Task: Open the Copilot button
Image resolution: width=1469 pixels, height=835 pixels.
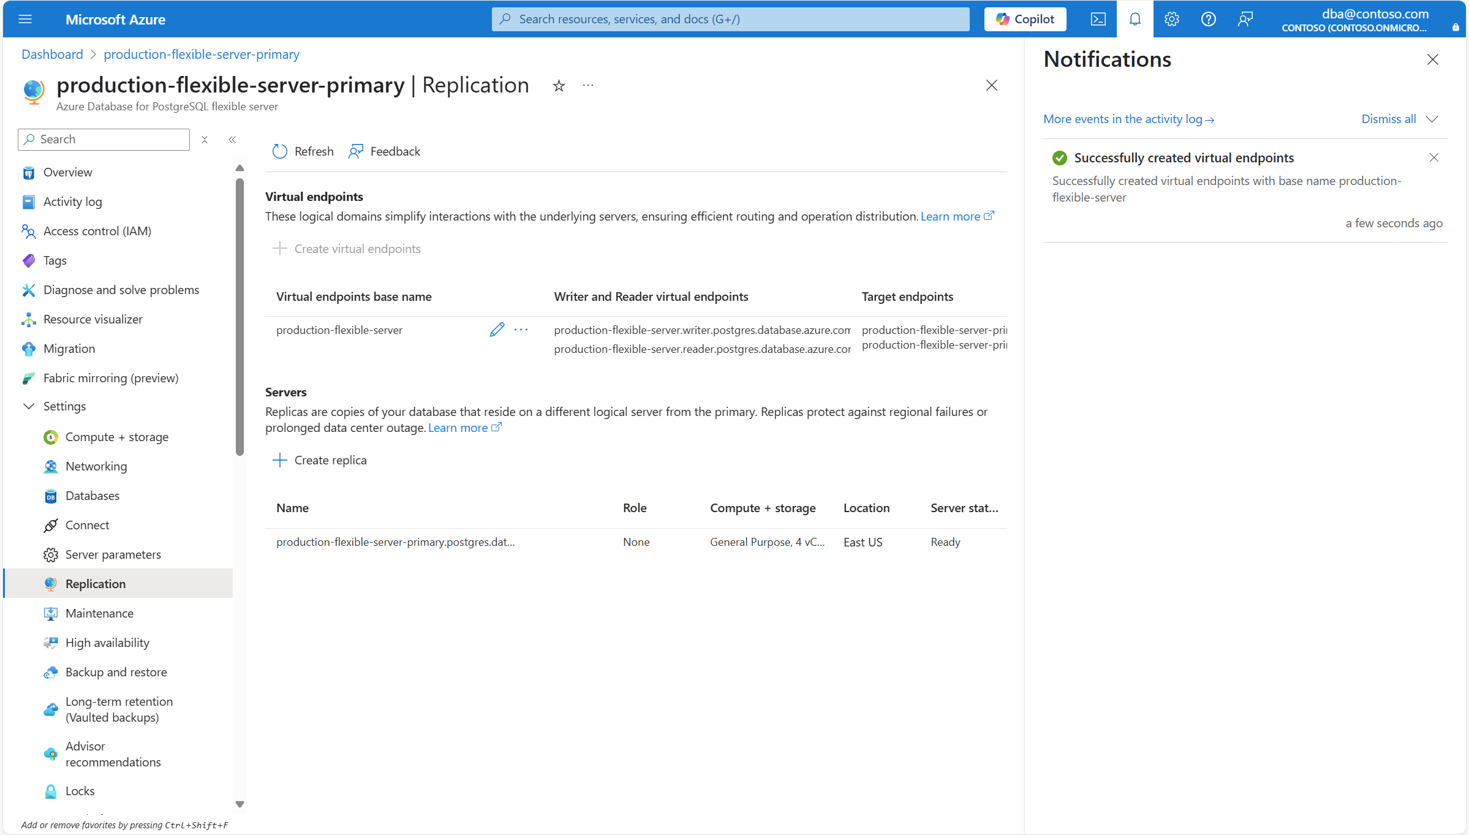Action: pyautogui.click(x=1025, y=19)
